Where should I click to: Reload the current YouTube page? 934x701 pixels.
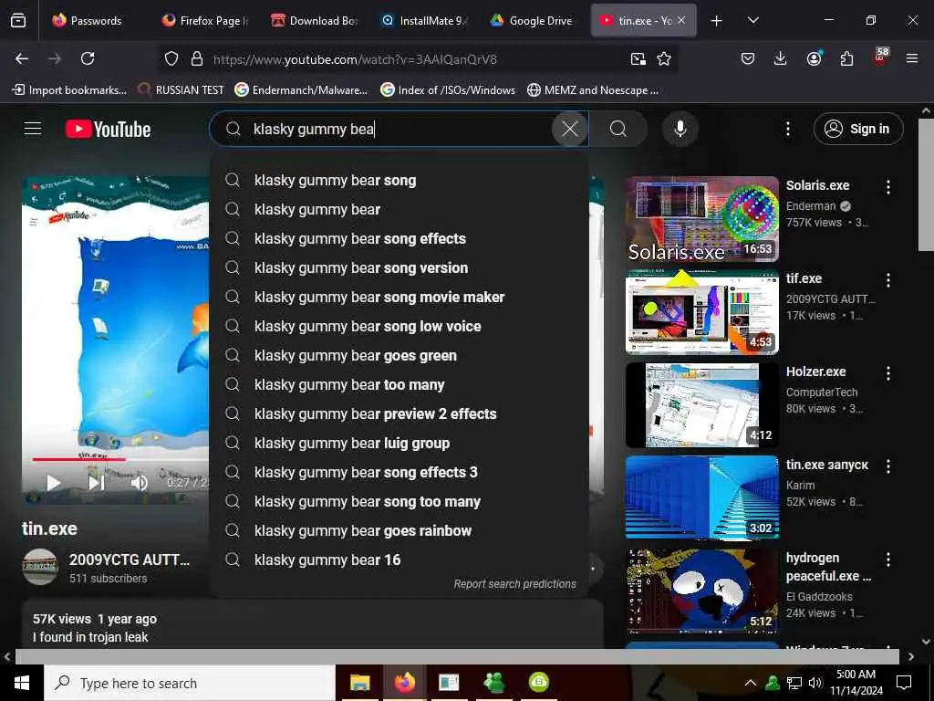click(x=88, y=58)
